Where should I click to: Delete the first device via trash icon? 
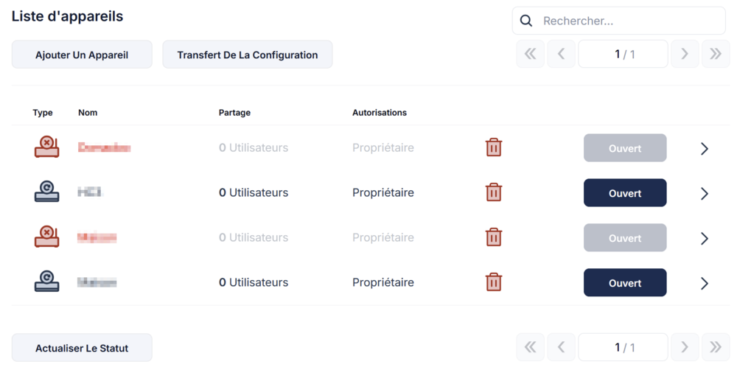[x=494, y=147]
